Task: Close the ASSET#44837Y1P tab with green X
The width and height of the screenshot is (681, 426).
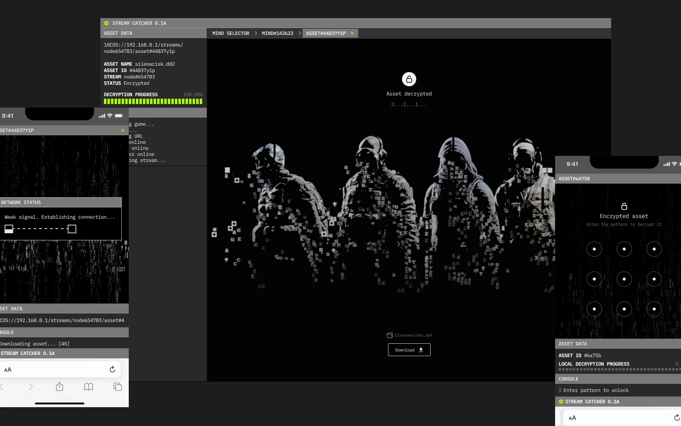Action: [x=352, y=33]
